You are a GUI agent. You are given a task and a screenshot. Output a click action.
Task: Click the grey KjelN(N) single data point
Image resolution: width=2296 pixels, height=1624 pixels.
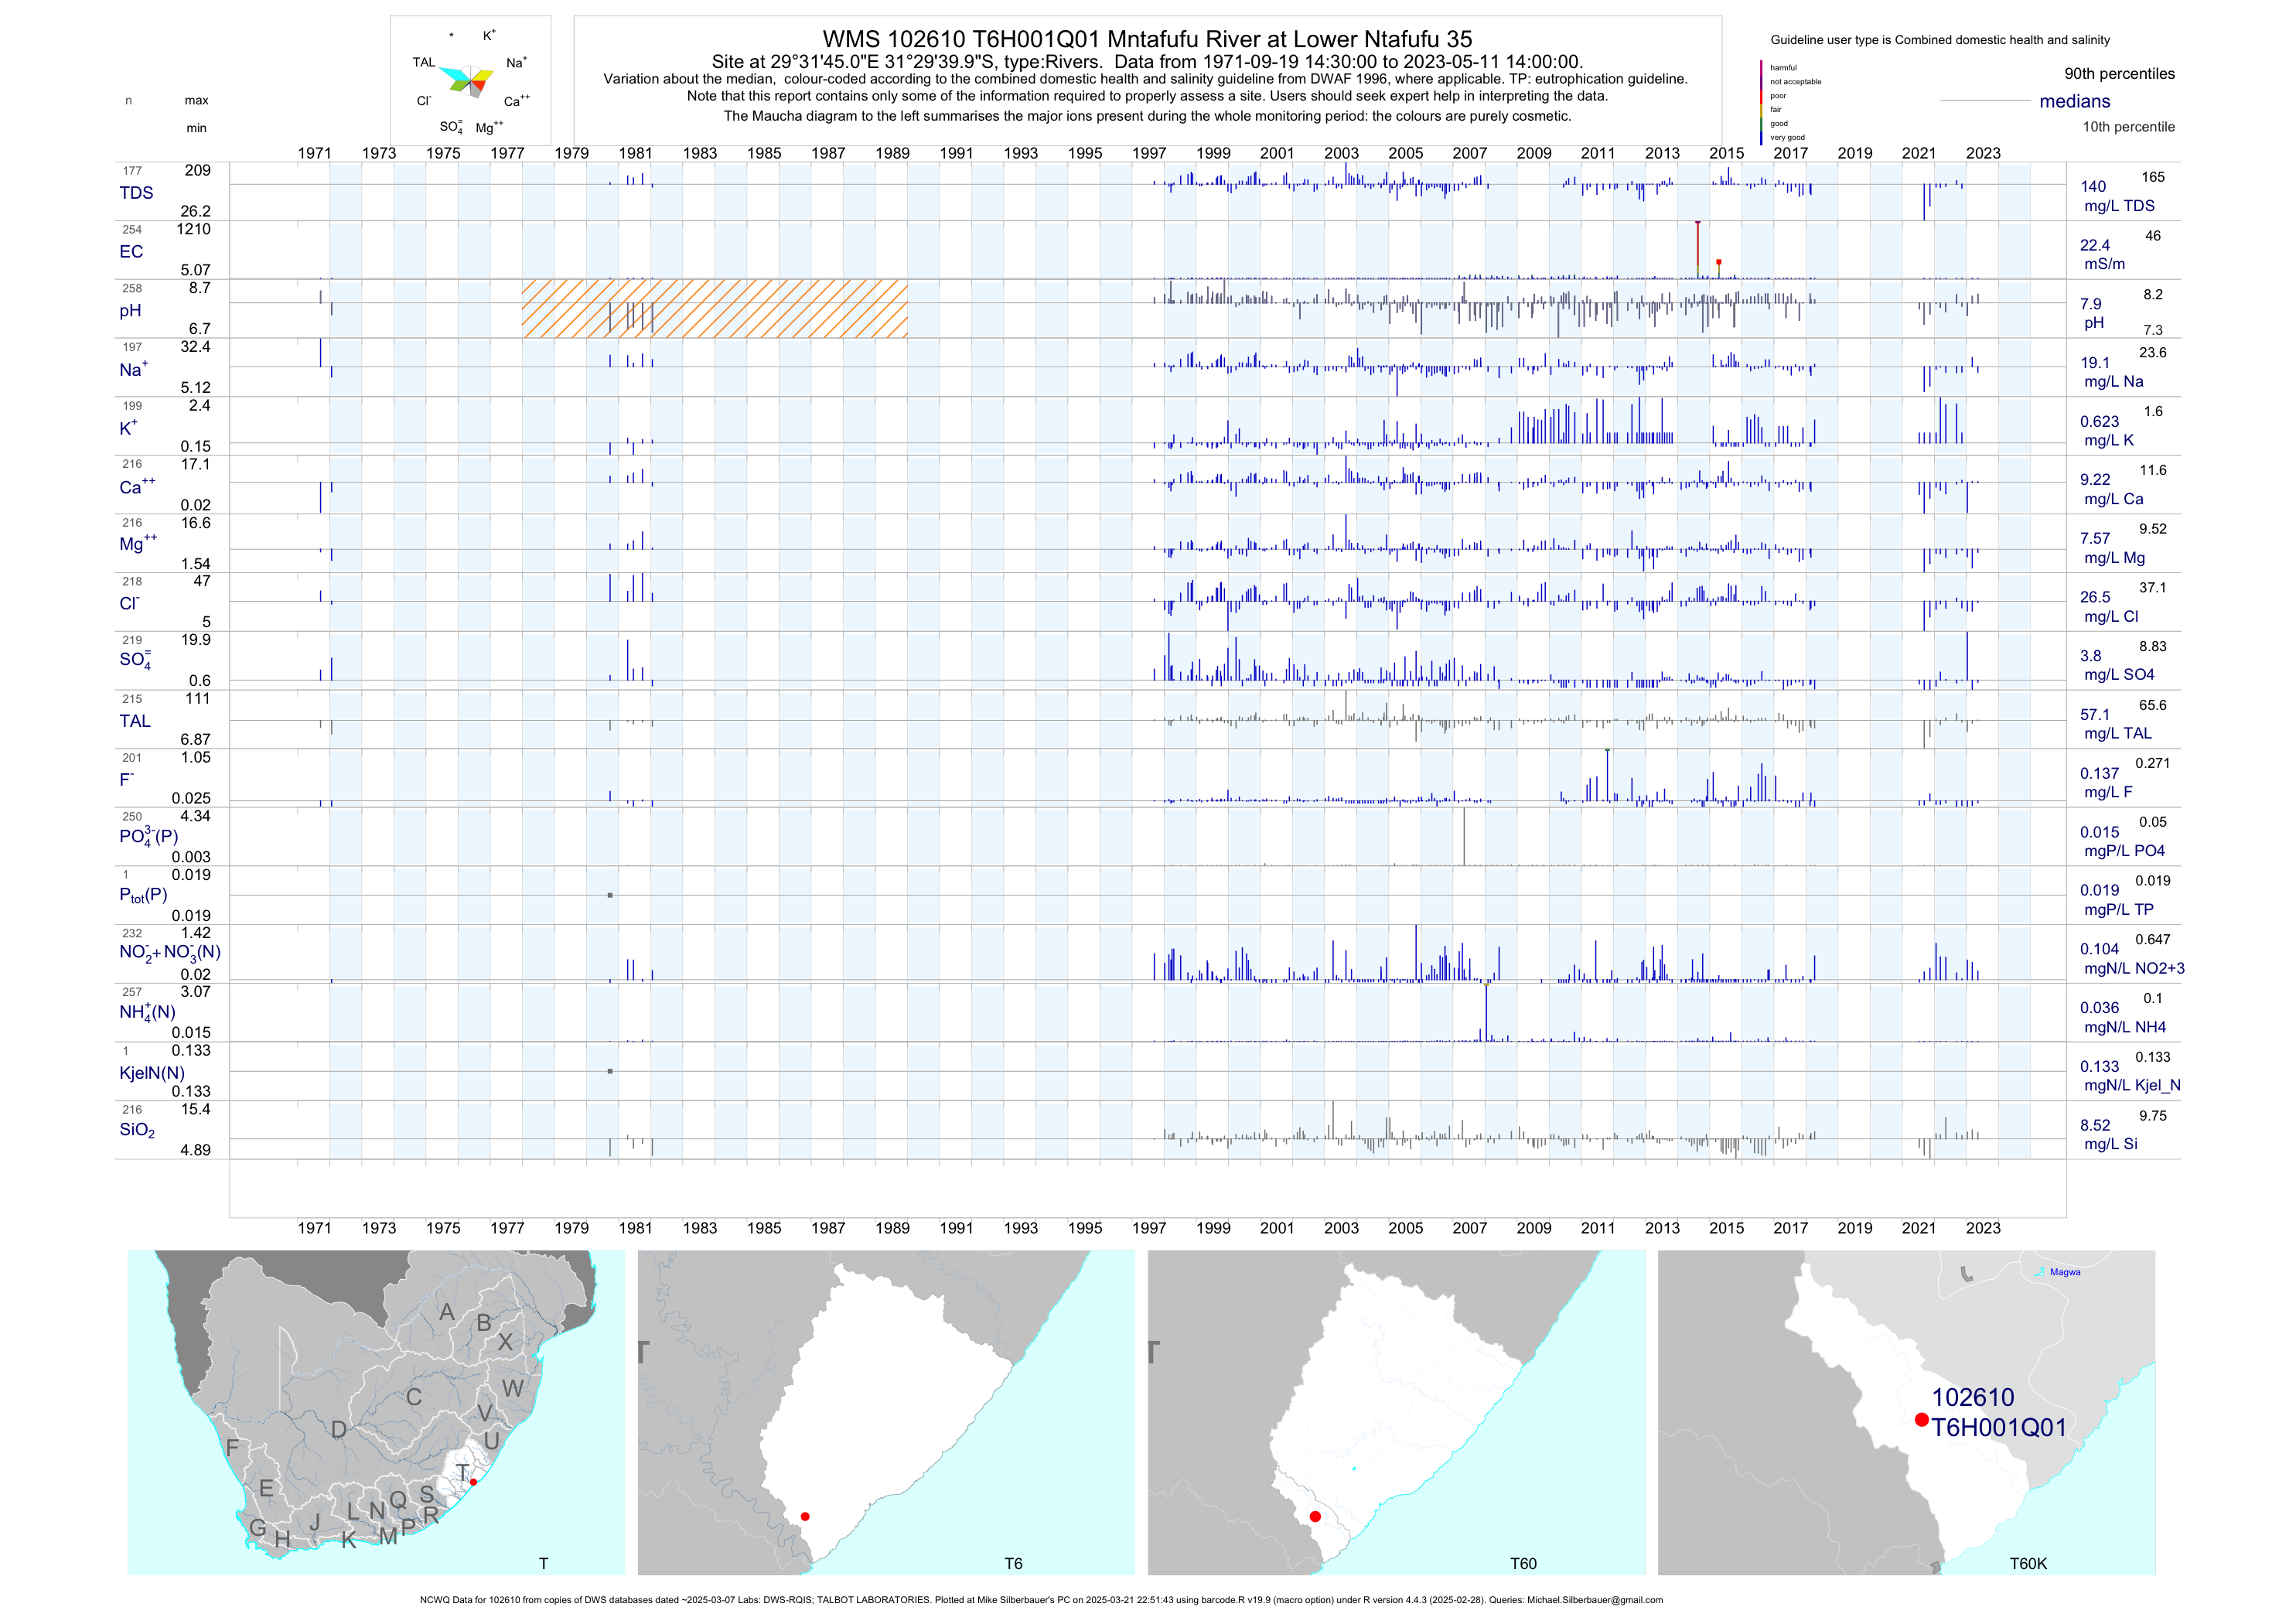pos(610,1071)
